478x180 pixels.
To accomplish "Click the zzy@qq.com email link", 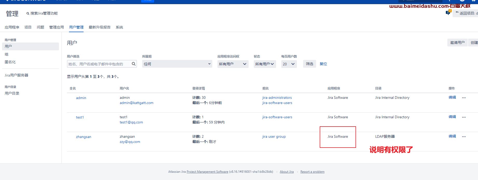I will 130,142.
